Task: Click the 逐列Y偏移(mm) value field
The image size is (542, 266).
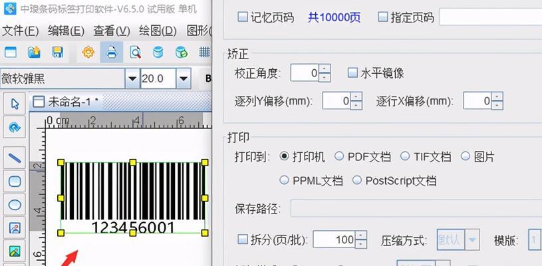Action: click(x=337, y=101)
